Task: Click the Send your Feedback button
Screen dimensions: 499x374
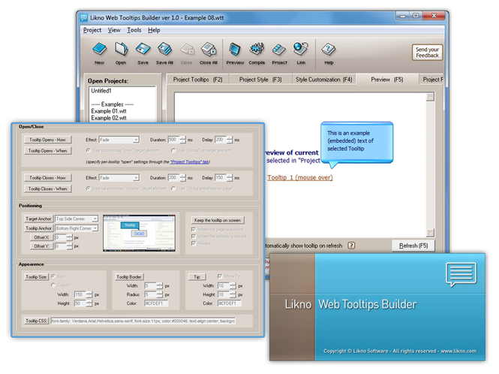Action: point(427,53)
